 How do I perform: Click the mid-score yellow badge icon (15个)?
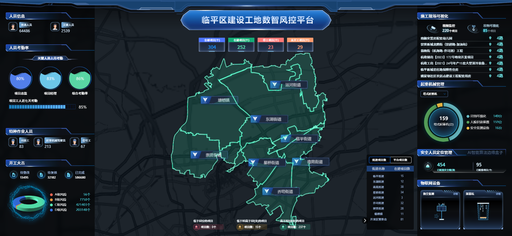tap(240, 227)
